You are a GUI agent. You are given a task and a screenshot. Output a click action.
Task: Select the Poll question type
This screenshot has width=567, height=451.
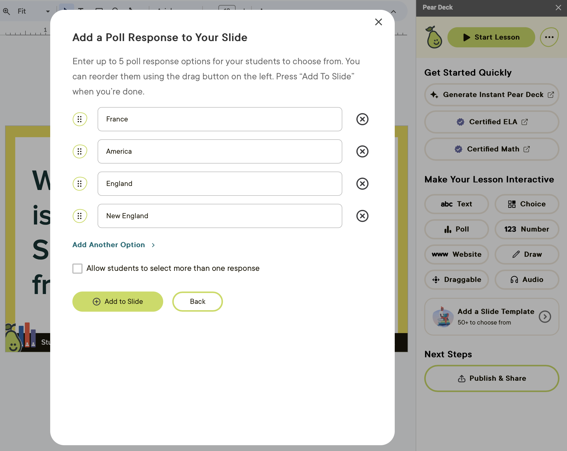pyautogui.click(x=456, y=229)
